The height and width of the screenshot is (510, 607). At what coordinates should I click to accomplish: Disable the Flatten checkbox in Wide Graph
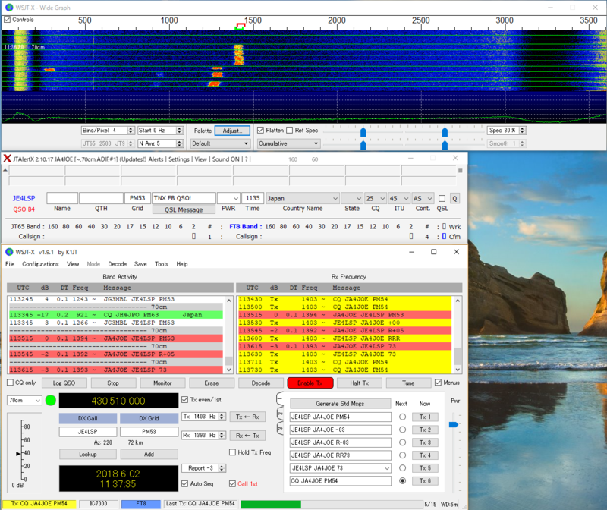point(260,131)
